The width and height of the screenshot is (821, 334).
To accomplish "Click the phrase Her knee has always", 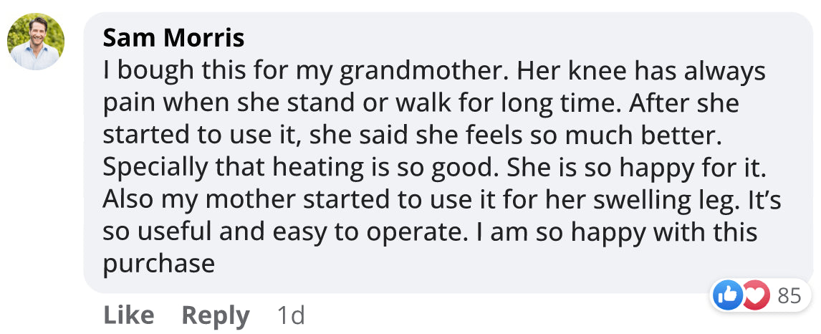I will [641, 72].
